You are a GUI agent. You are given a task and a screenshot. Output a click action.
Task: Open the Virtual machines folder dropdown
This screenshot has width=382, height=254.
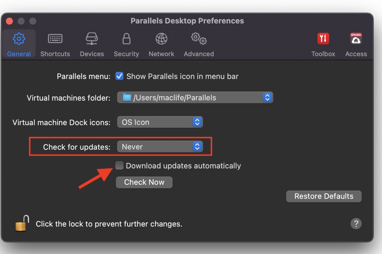click(x=195, y=98)
